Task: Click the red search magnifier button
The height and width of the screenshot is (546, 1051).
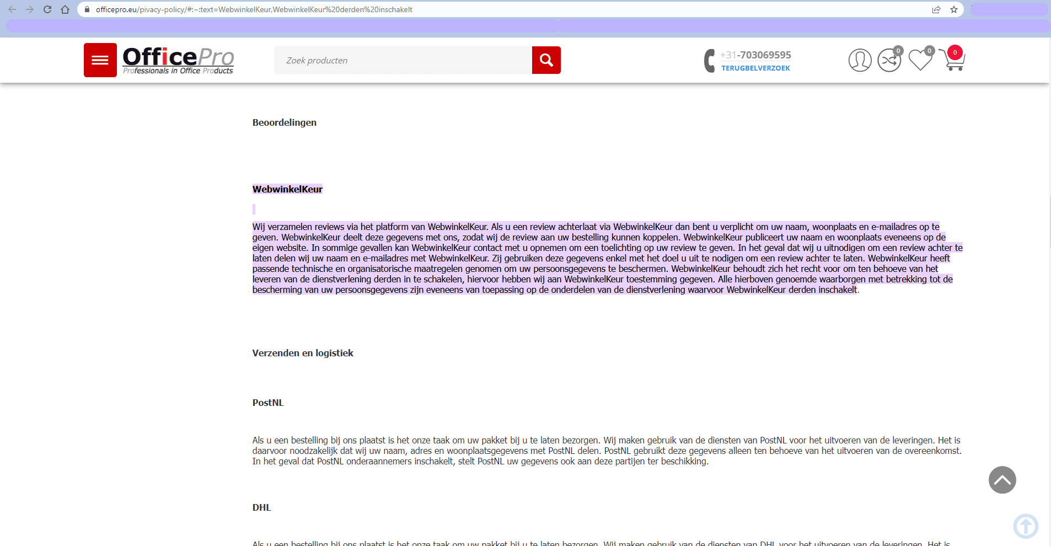Action: point(546,60)
